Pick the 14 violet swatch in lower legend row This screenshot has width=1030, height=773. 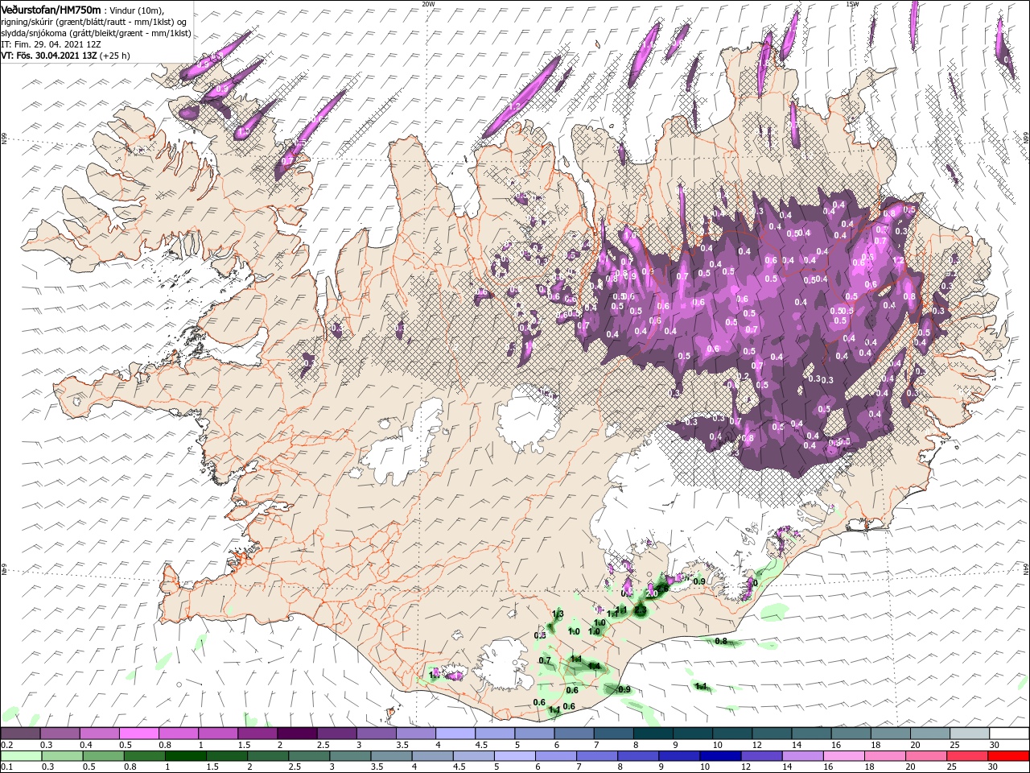click(802, 756)
